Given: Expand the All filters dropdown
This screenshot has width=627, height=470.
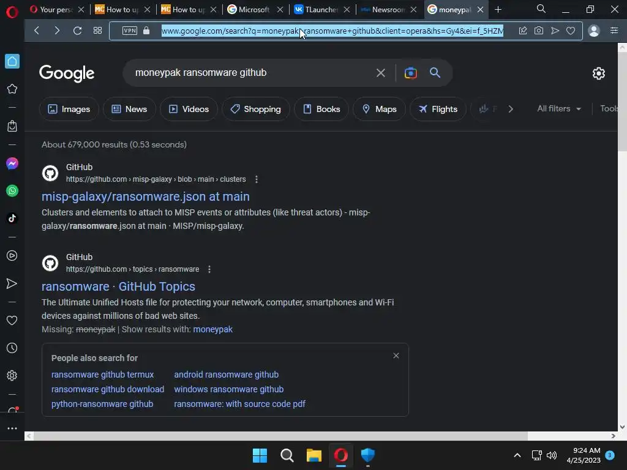Looking at the screenshot, I should pos(559,109).
